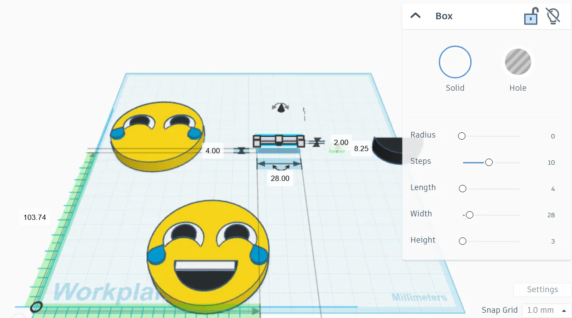This screenshot has width=572, height=318.
Task: Click the white square handle atop the selected box
Action: (x=279, y=139)
